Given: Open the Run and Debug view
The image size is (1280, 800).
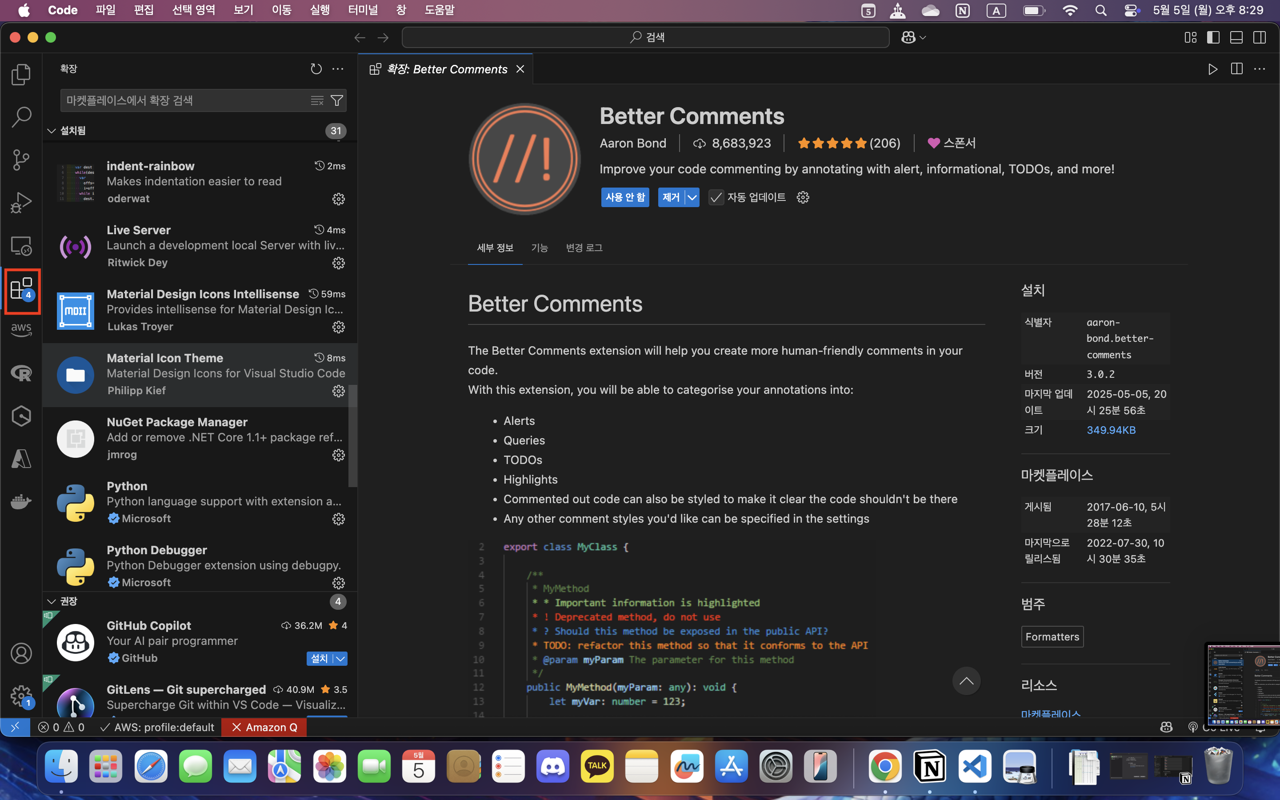Looking at the screenshot, I should [21, 202].
